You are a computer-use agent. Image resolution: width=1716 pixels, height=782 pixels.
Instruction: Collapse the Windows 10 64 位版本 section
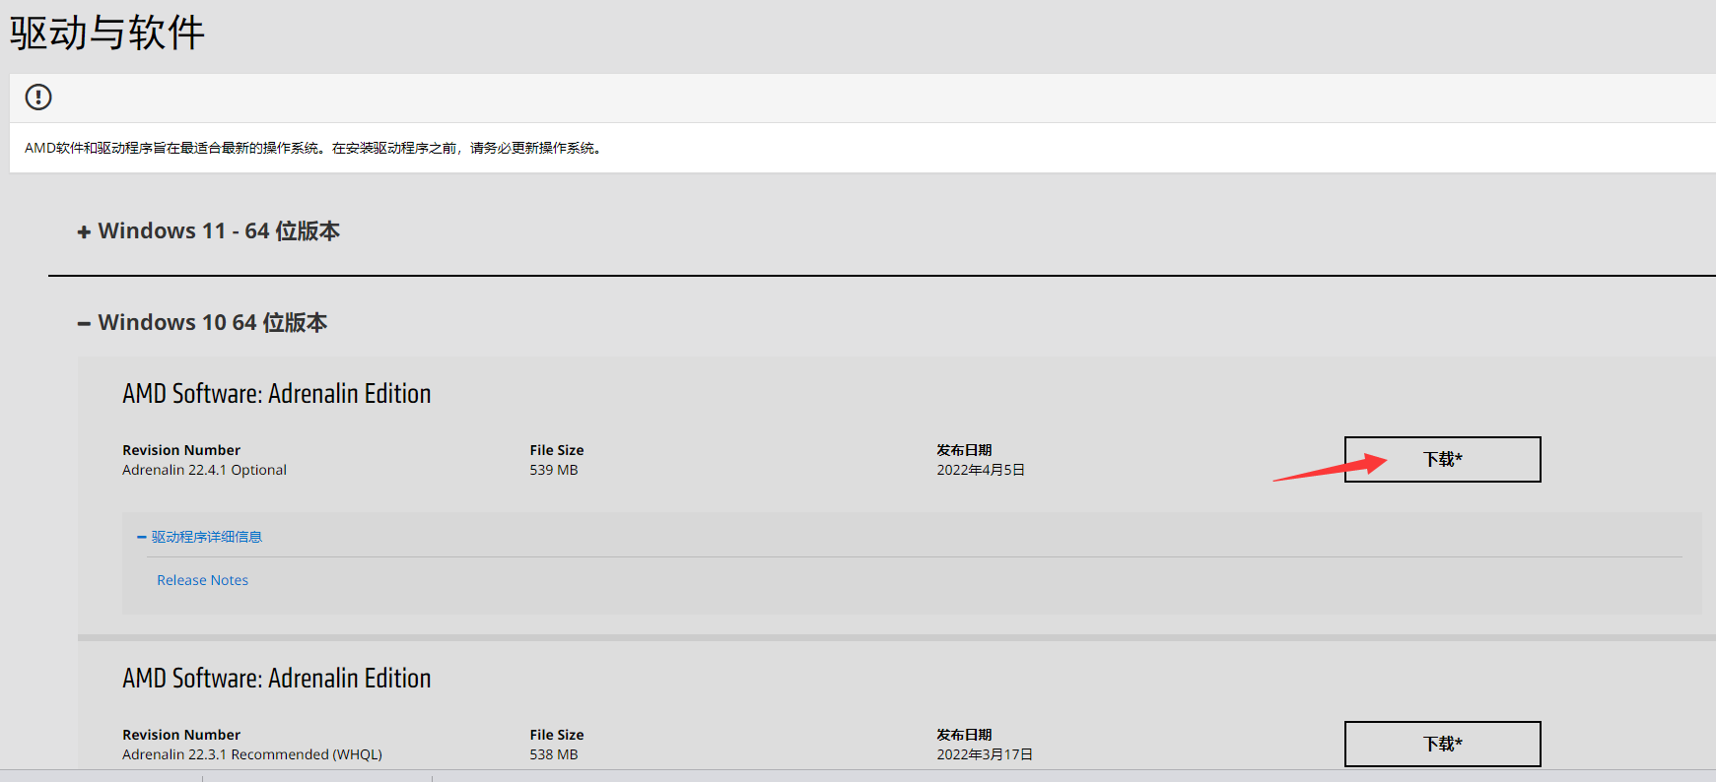pyautogui.click(x=202, y=323)
